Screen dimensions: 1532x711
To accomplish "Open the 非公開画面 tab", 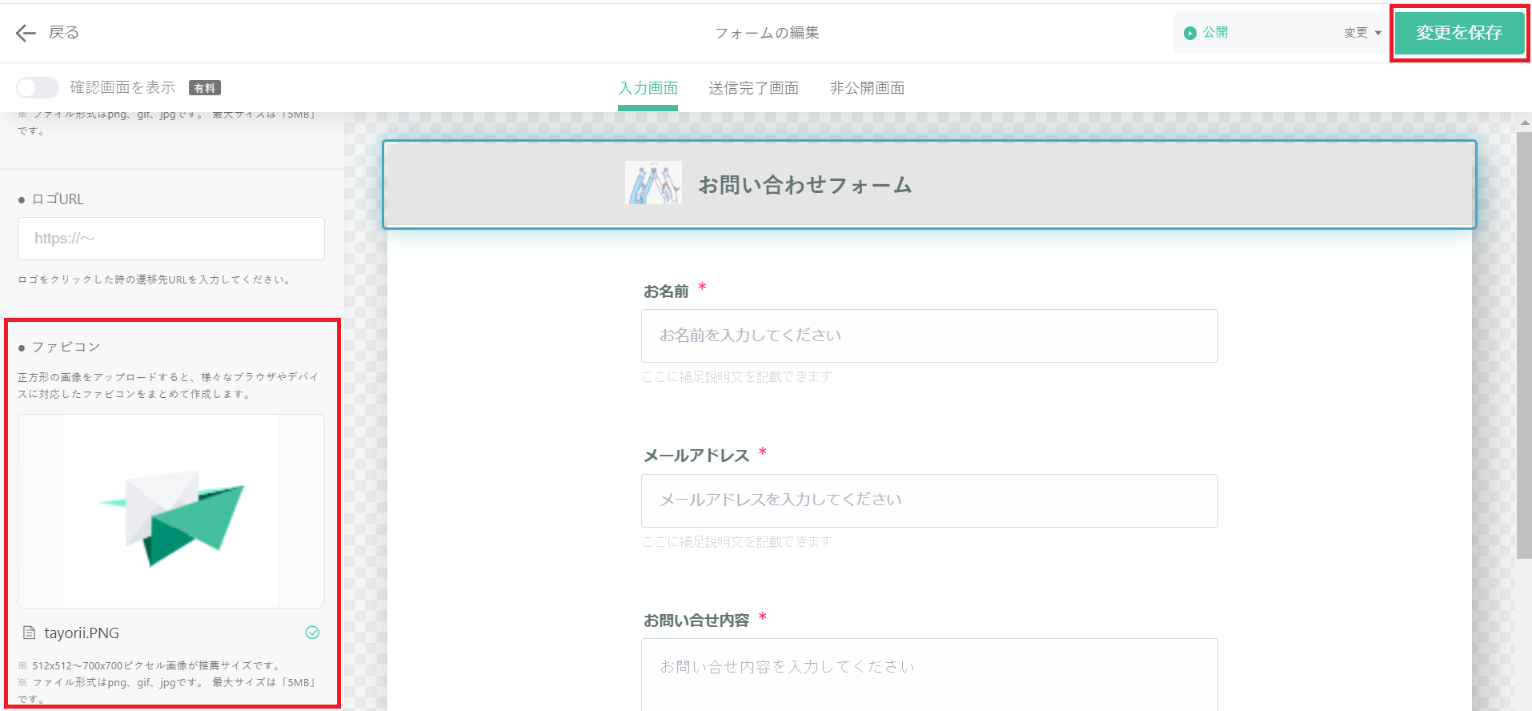I will [x=867, y=88].
